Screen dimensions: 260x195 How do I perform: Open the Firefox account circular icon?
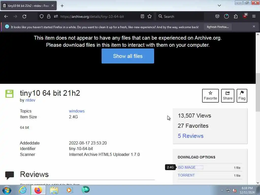tap(226, 17)
